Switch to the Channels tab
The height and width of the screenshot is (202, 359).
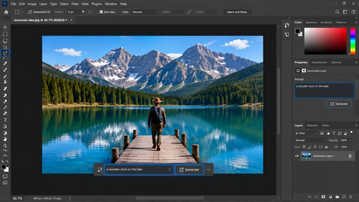[312, 126]
